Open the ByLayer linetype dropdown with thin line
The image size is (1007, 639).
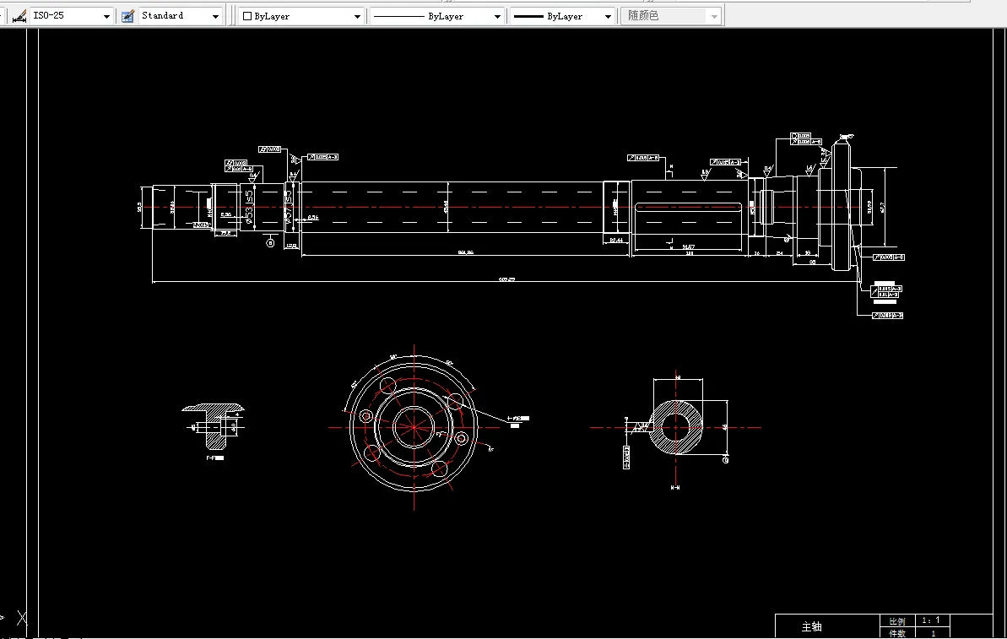(x=436, y=16)
